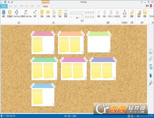Click the Tidy up (整理) layout icon

click(x=132, y=12)
